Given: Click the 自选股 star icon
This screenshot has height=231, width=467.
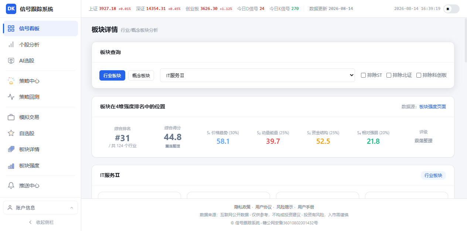Looking at the screenshot, I should (11, 133).
